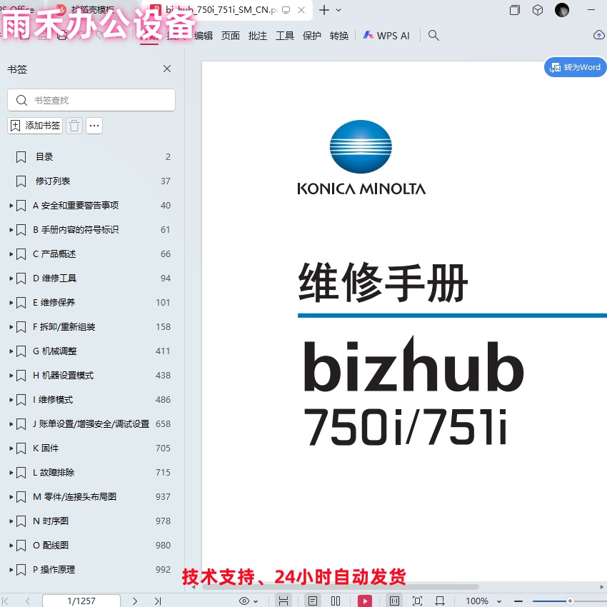This screenshot has width=607, height=607.
Task: Expand the B 手册内容的符号标识 bookmark
Action: coord(11,230)
